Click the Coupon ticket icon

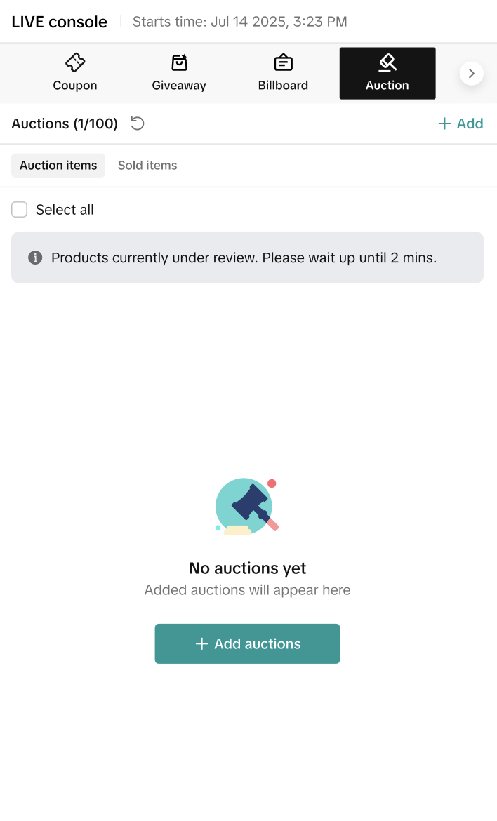(75, 62)
